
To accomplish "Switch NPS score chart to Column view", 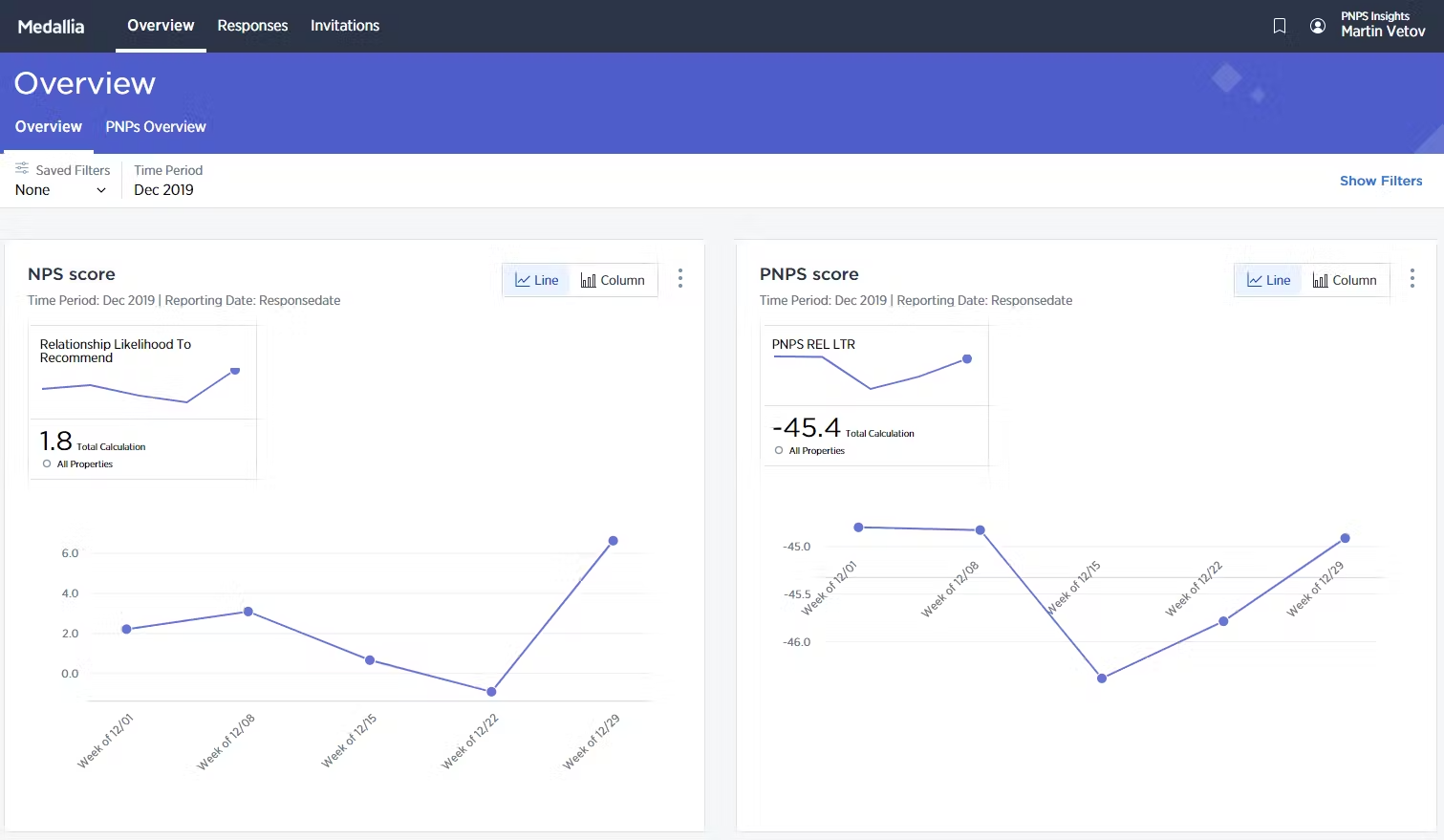I will click(x=613, y=280).
